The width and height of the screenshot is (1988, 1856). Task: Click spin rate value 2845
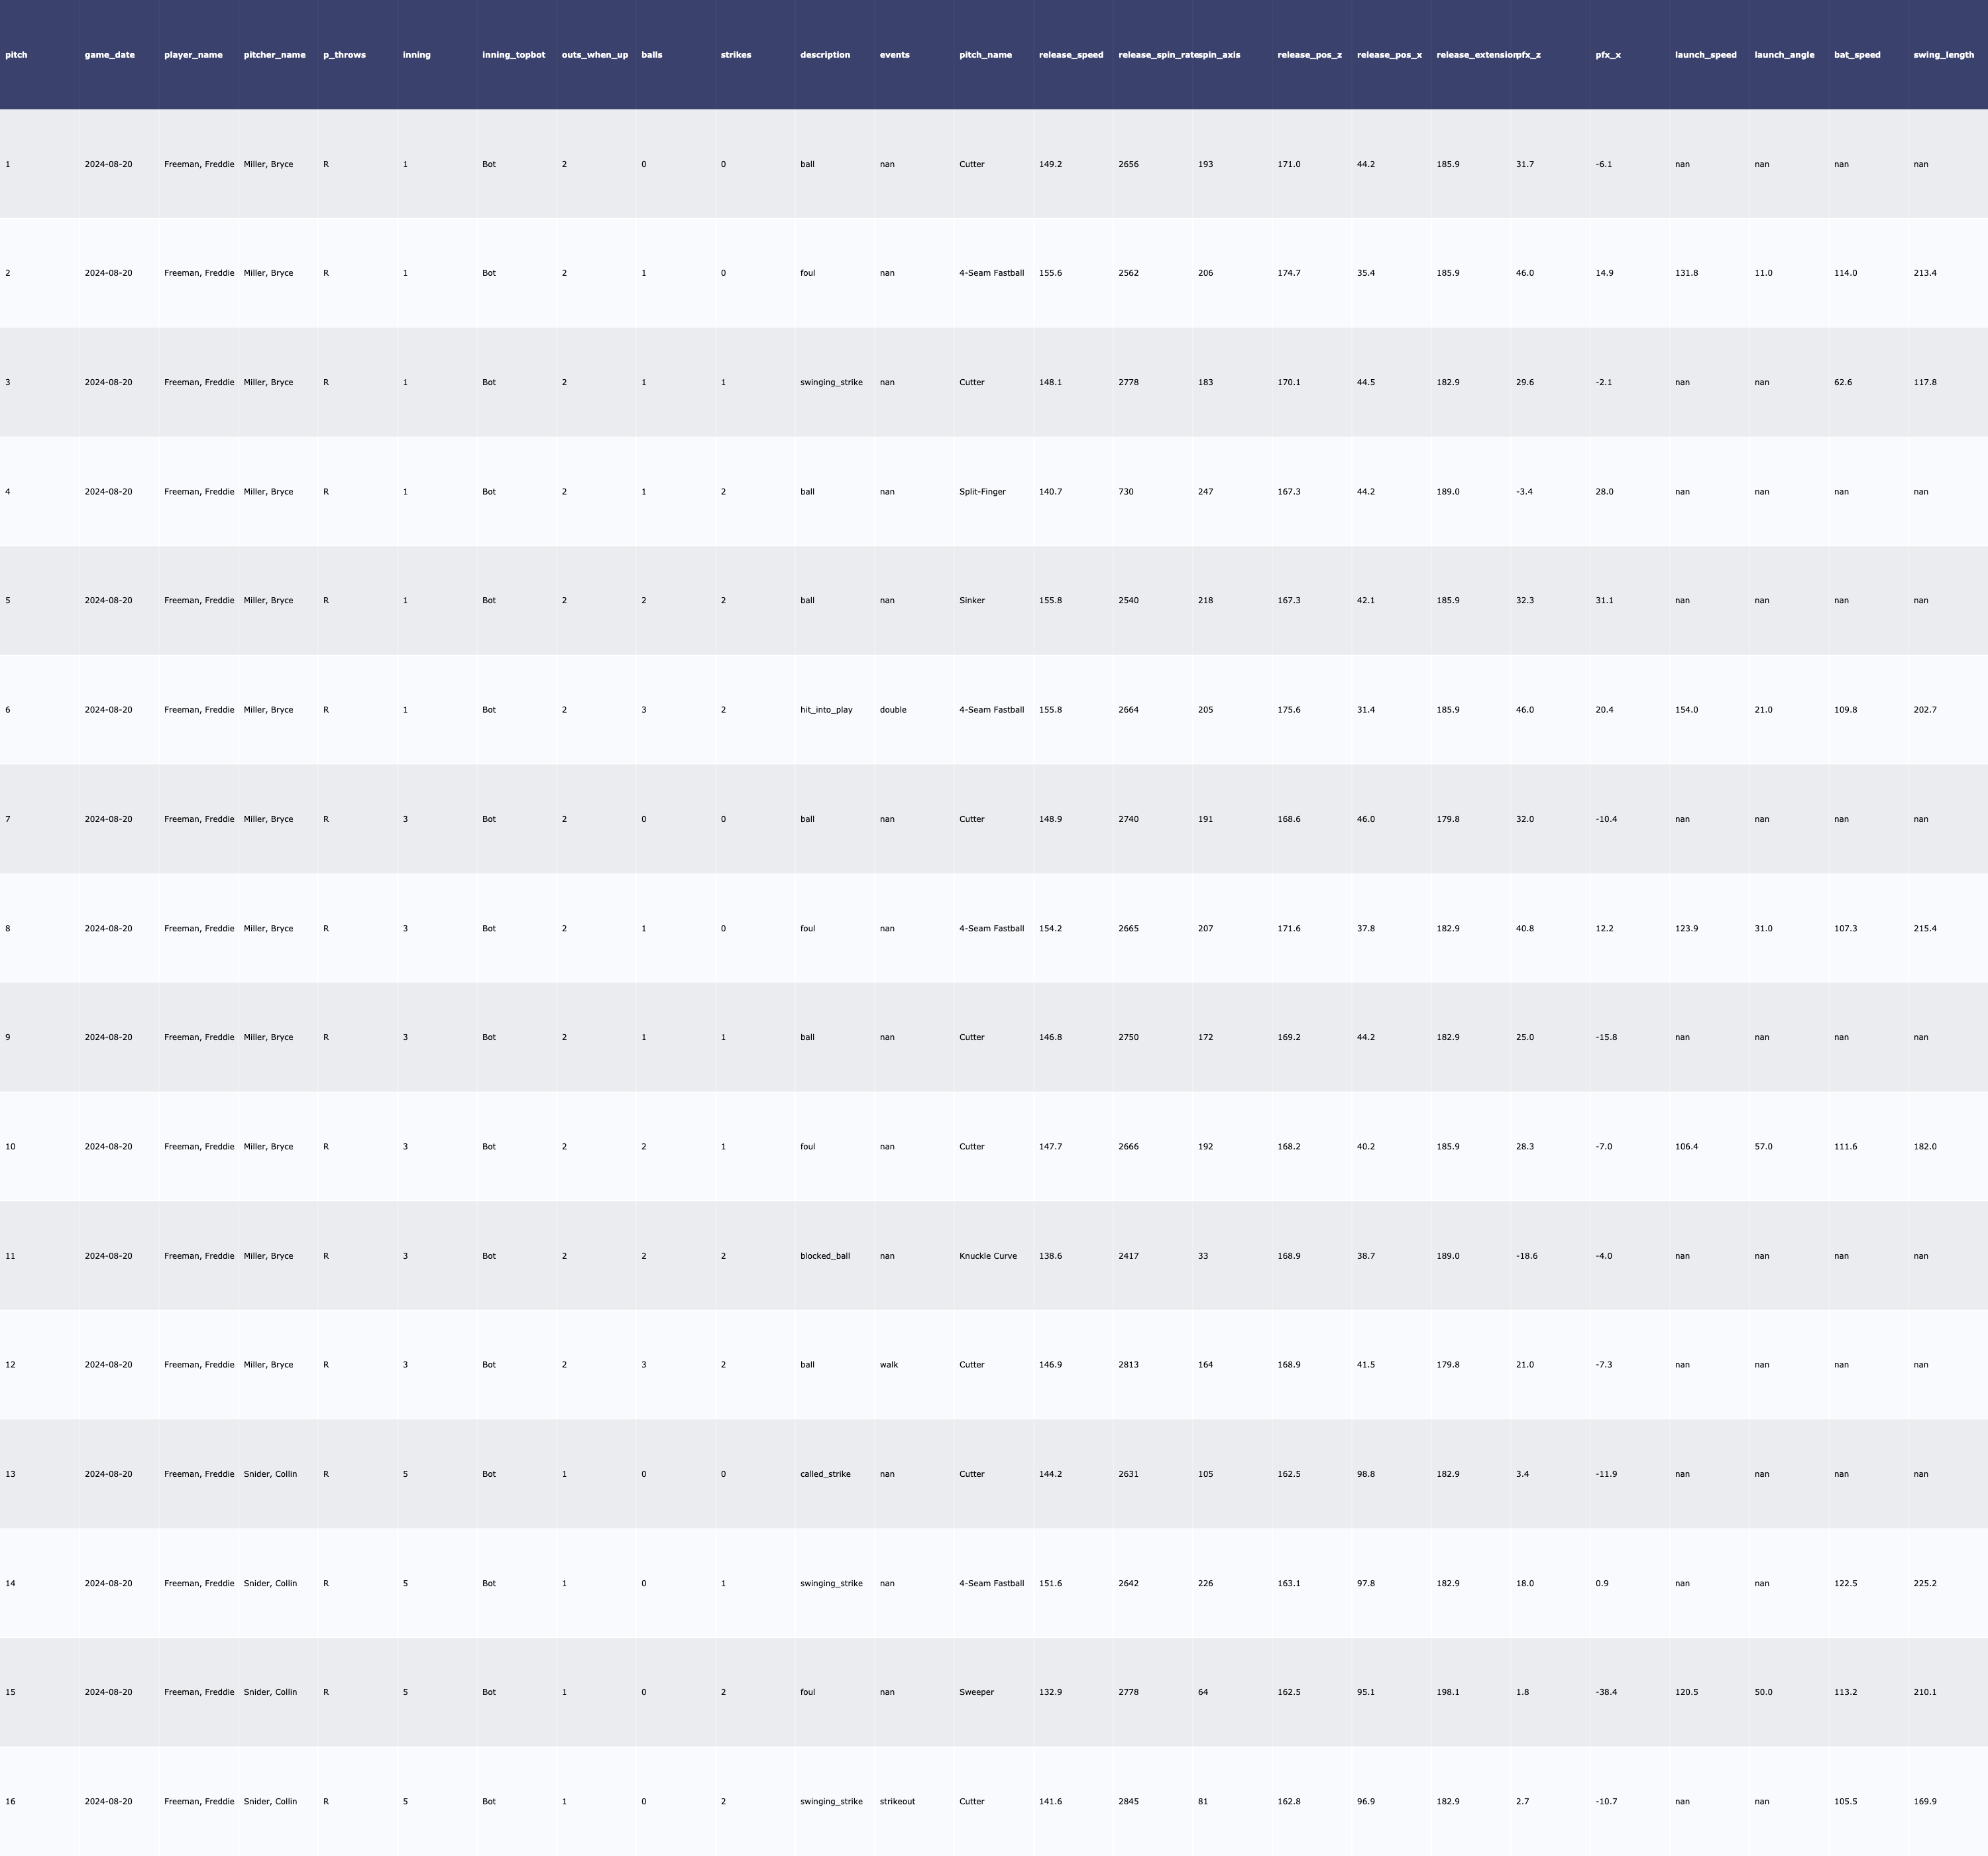pyautogui.click(x=1128, y=1802)
